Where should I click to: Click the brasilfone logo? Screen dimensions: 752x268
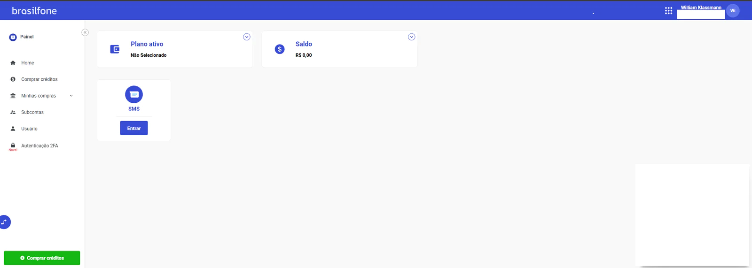(x=34, y=11)
